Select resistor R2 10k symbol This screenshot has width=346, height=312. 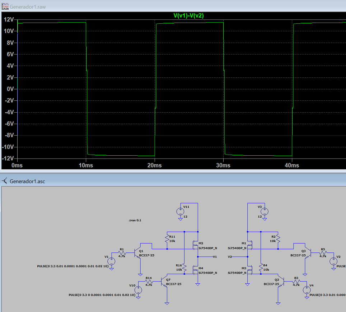pos(278,239)
